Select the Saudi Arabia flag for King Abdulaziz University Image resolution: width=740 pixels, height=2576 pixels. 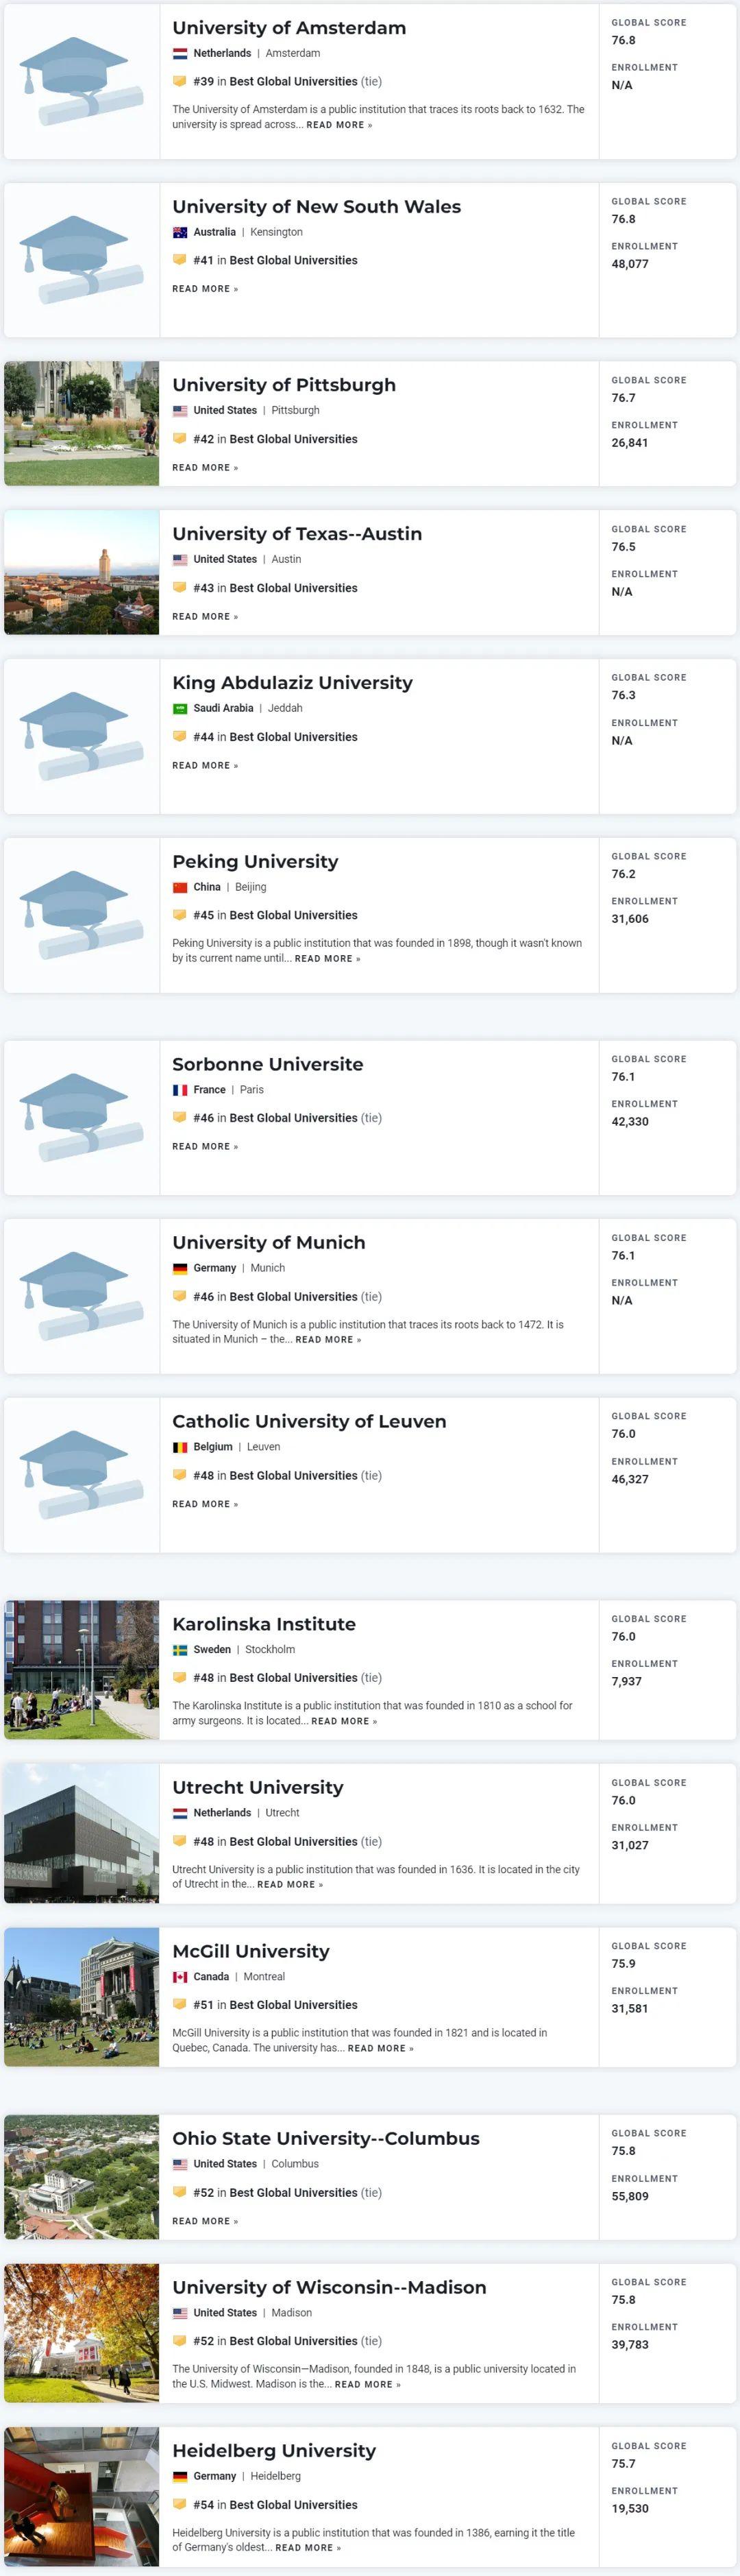click(180, 708)
